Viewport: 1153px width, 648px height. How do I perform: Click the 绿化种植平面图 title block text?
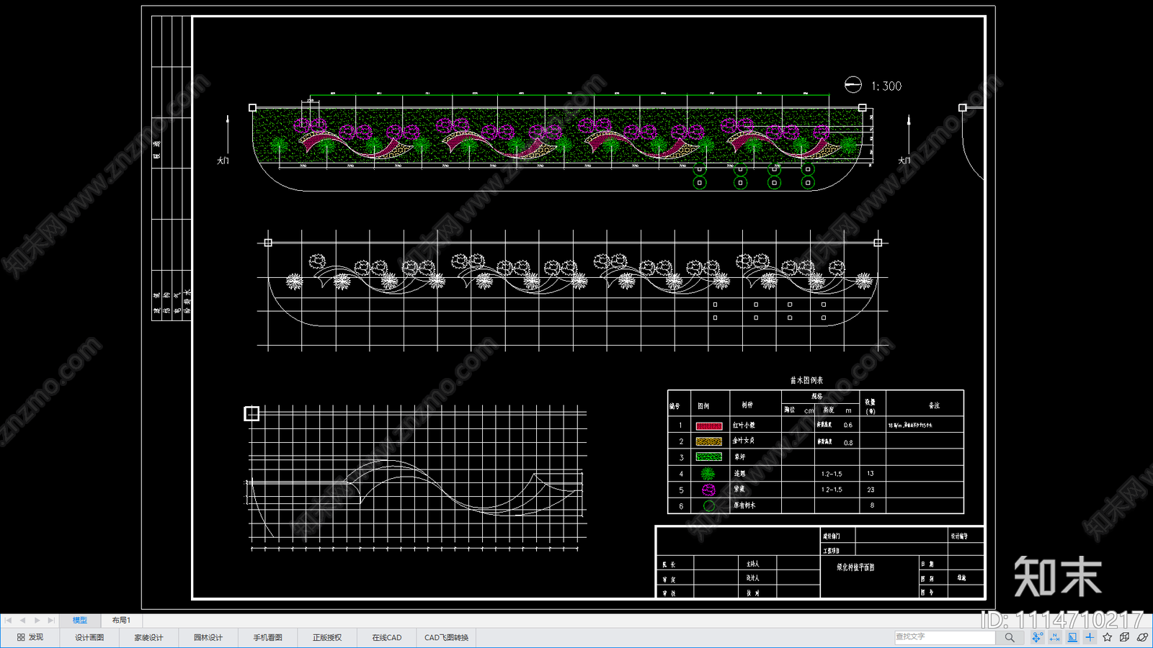[855, 567]
